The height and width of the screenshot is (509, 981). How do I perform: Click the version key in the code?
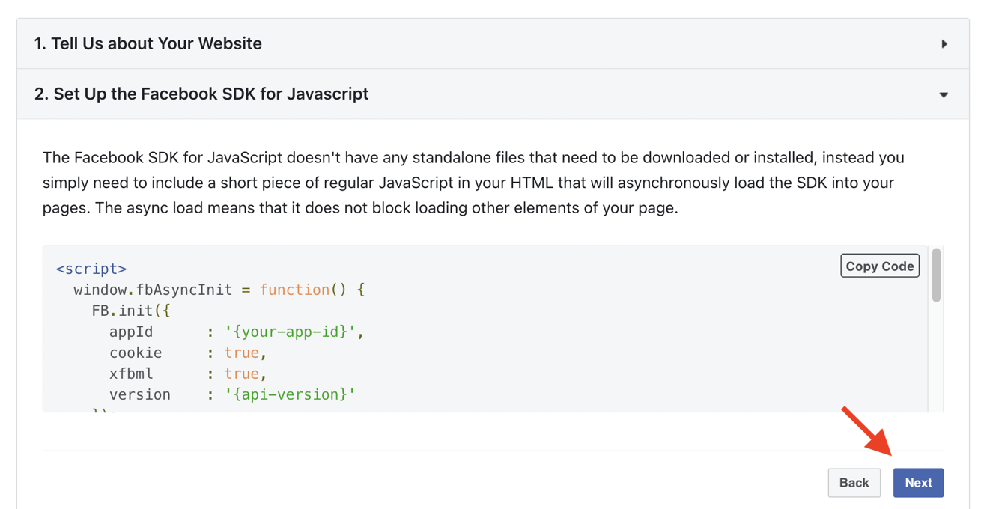[140, 394]
